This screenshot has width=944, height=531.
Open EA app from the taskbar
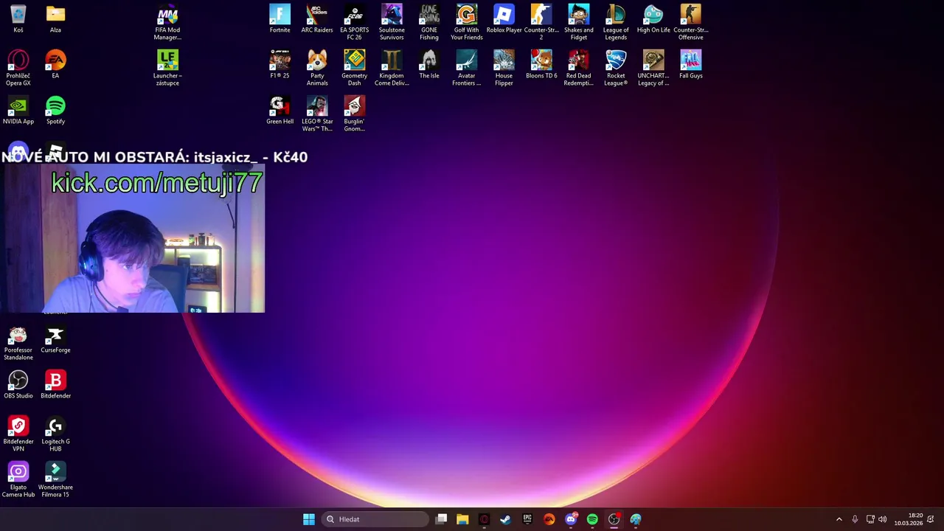[549, 519]
